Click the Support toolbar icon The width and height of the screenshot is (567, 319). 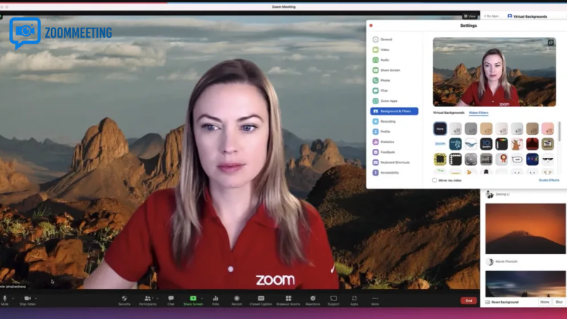[x=333, y=300]
